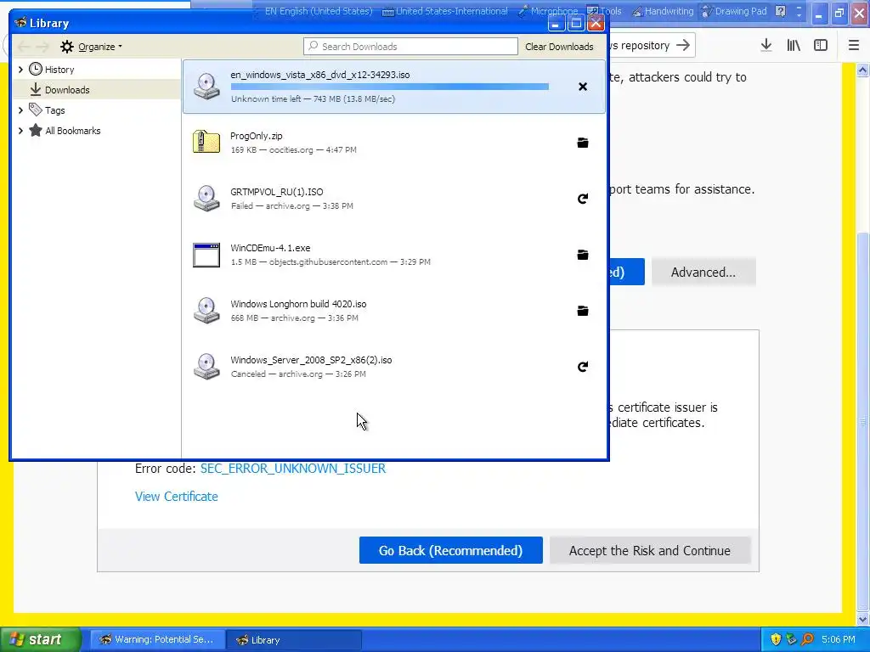Open the Firefox library shelf icon
Viewport: 870px width, 652px height.
point(794,46)
